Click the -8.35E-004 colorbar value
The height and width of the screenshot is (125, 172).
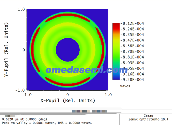(x=132, y=35)
